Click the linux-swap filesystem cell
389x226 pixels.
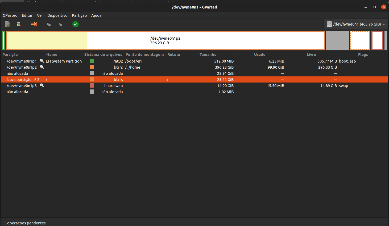[114, 85]
